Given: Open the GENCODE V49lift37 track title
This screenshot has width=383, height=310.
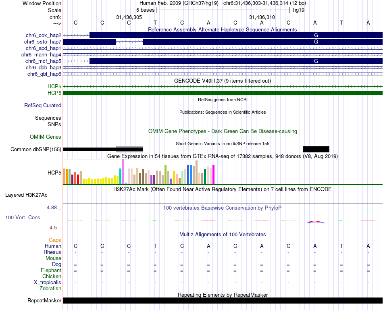Looking at the screenshot, I should tap(222, 81).
